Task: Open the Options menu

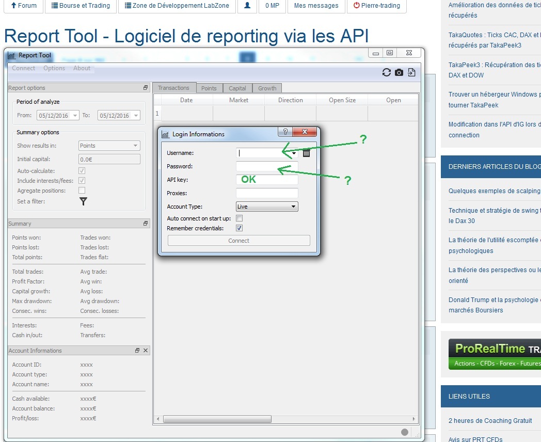Action: [54, 68]
